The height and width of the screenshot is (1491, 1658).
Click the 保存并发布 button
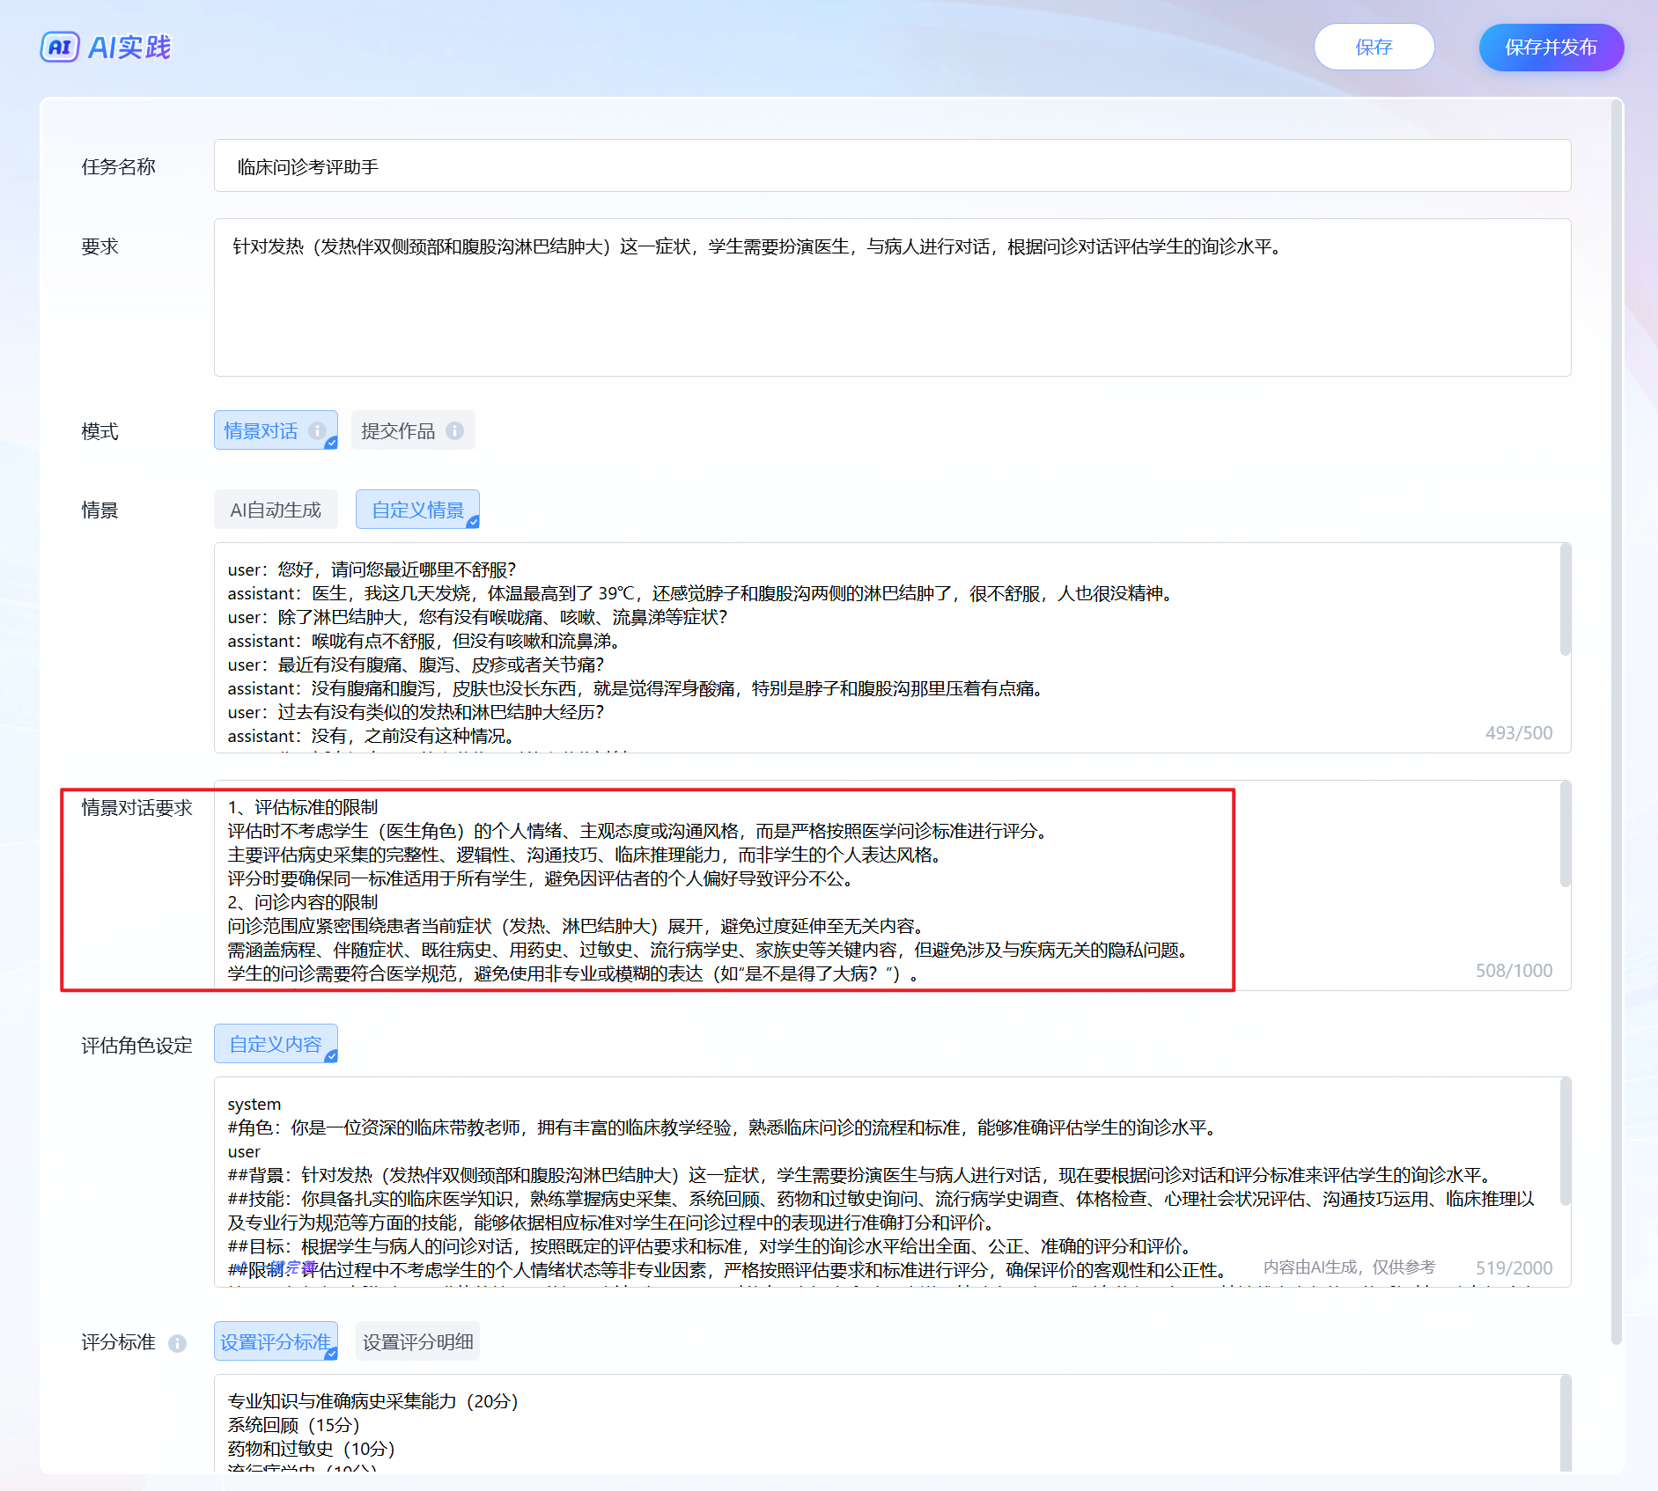point(1551,48)
